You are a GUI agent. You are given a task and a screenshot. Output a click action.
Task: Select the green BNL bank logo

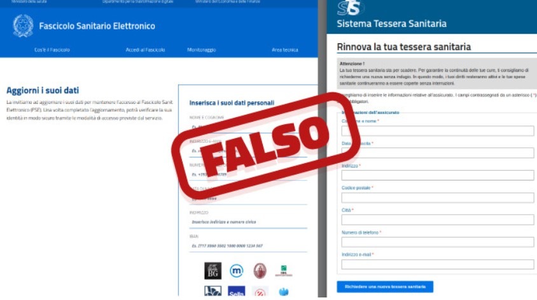tap(284, 271)
